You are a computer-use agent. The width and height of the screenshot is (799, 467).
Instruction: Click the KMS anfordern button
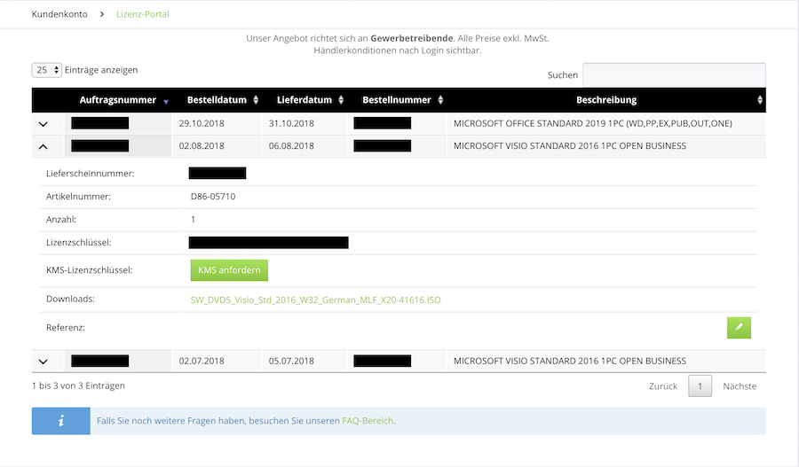coord(229,270)
